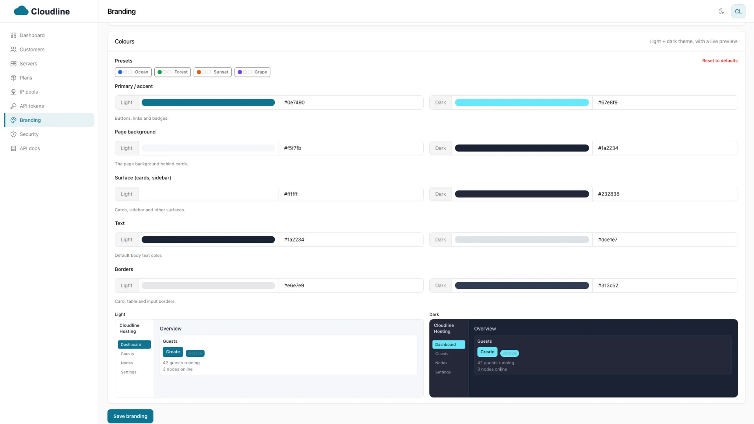Open the Customers page label
The image size is (754, 424).
point(32,49)
